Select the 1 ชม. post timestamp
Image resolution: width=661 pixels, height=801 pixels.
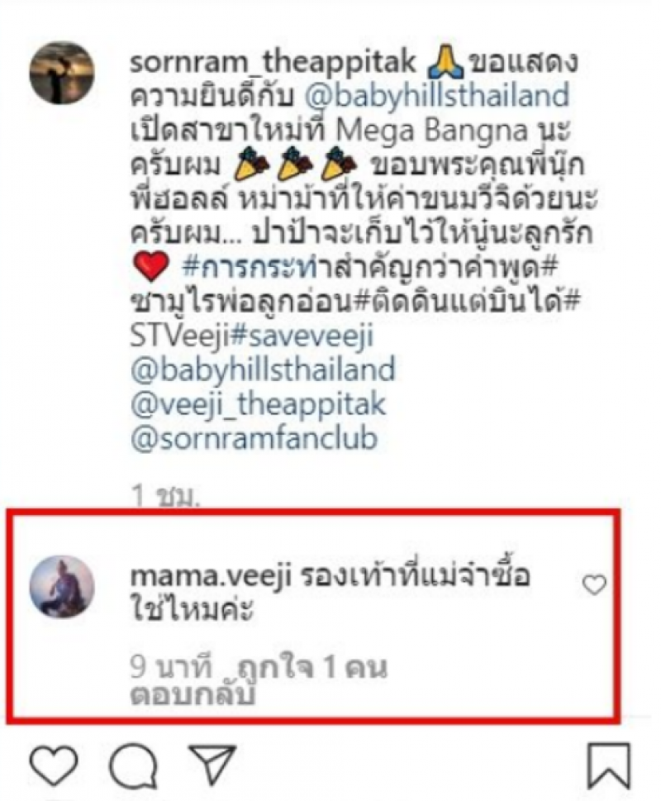tap(164, 495)
